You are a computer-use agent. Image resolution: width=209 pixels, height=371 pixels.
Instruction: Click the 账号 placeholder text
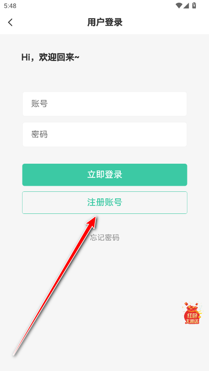click(x=39, y=104)
